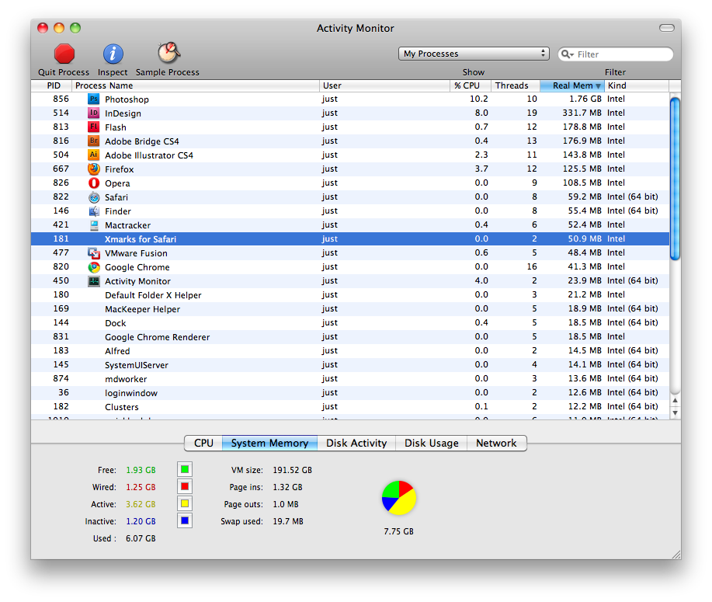The height and width of the screenshot is (602, 712).
Task: Click the Used 6.07 GB value
Action: tap(141, 538)
